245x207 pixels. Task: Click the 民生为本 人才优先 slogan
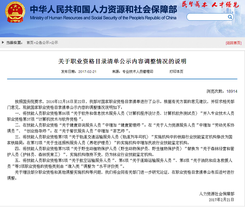[210, 5]
